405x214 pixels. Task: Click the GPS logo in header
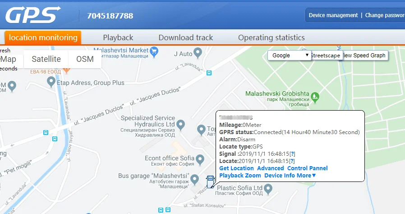point(33,15)
